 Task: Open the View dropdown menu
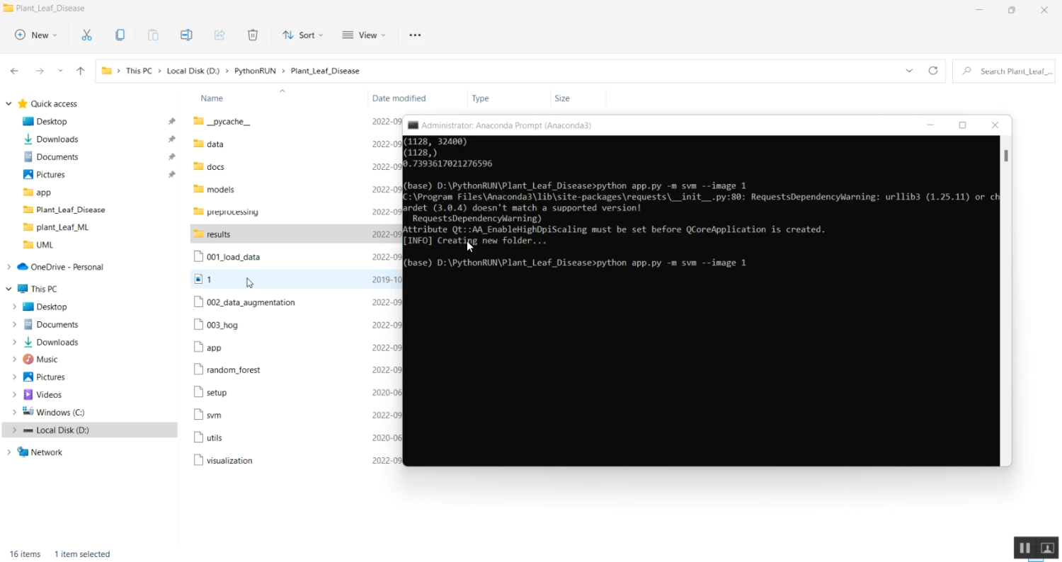[x=364, y=35]
